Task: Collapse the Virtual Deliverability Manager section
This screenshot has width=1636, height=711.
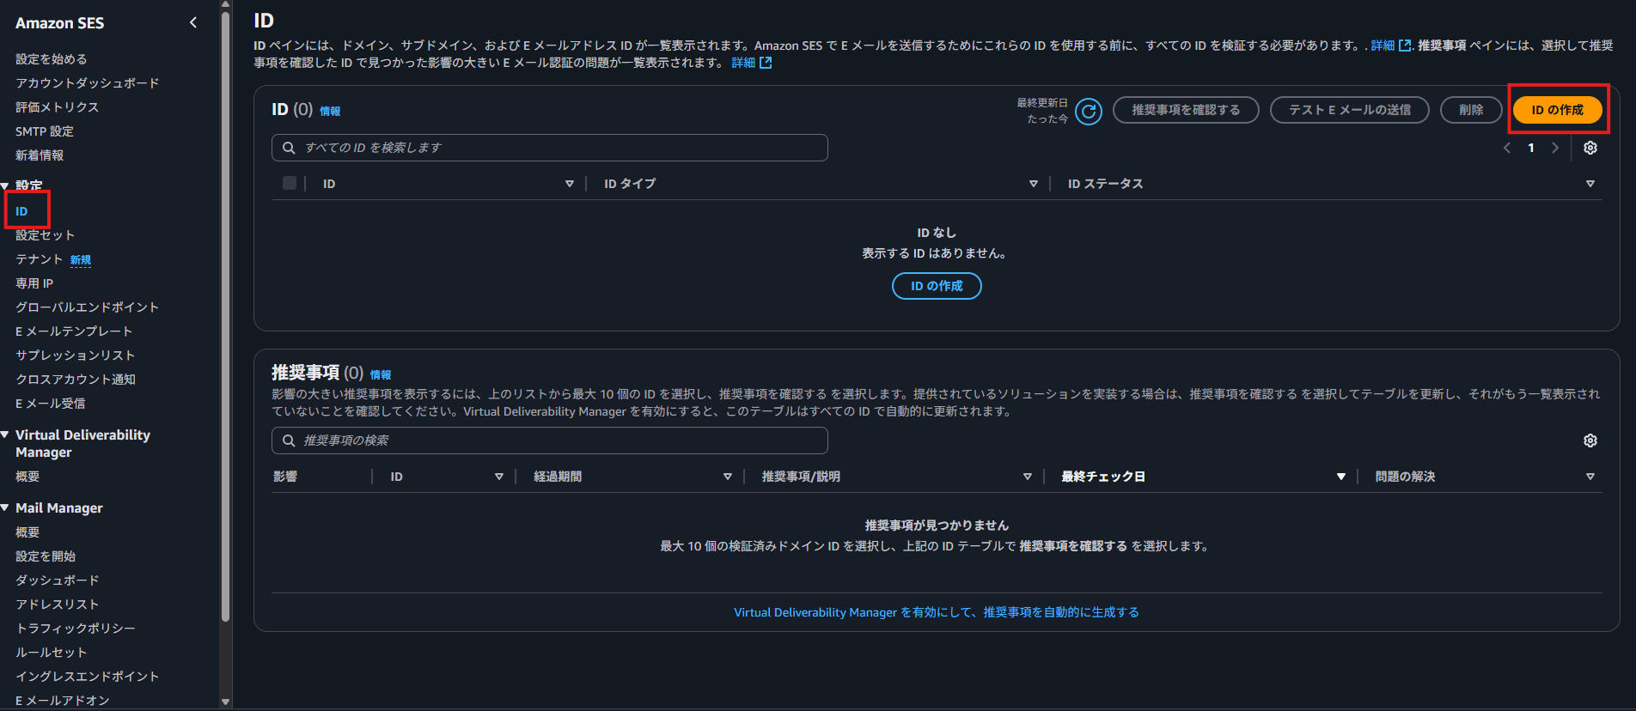Action: (x=5, y=435)
